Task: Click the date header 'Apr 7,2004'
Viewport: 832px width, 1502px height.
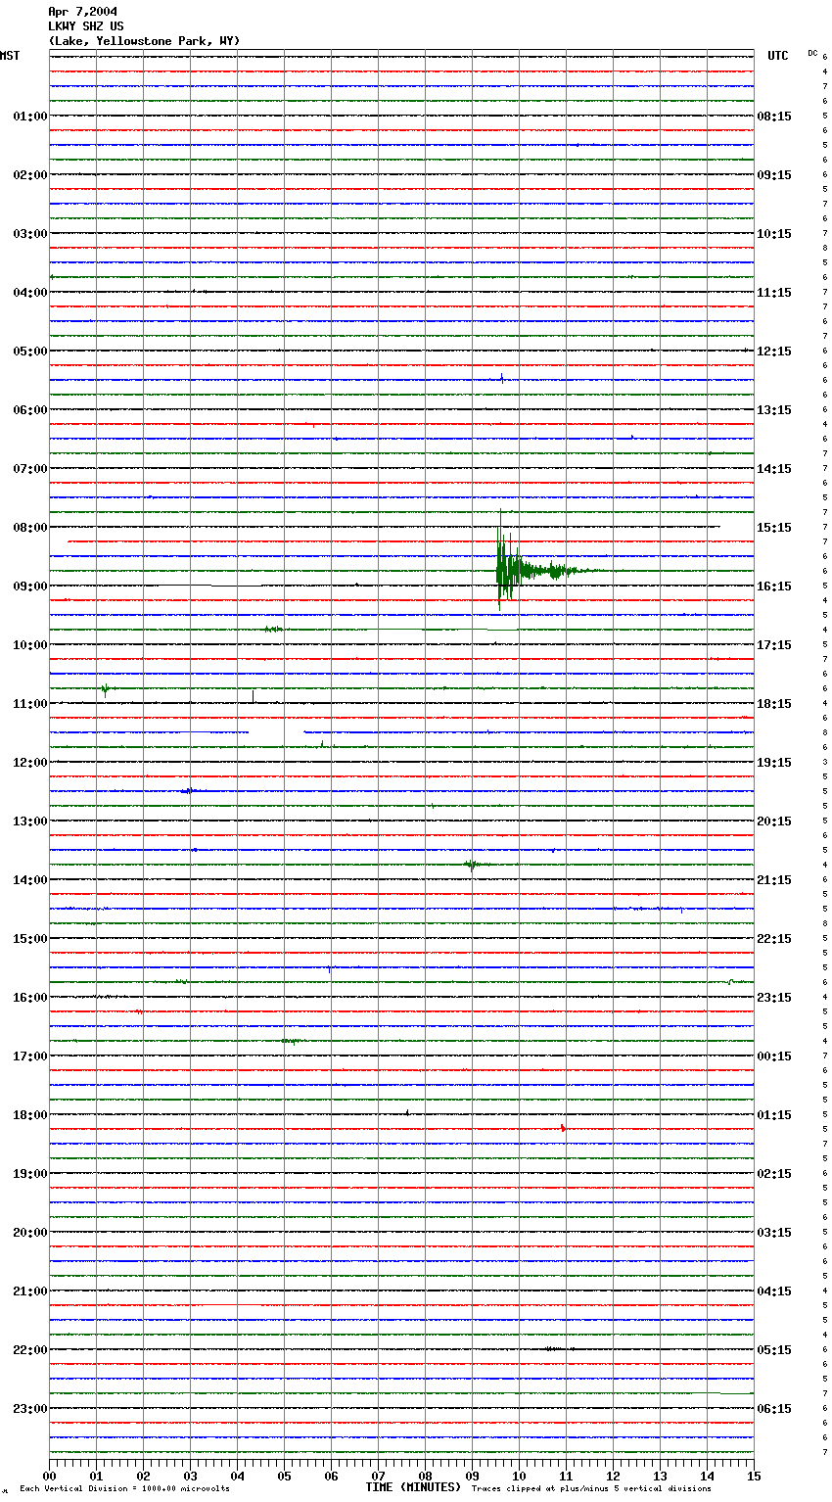Action: [82, 12]
